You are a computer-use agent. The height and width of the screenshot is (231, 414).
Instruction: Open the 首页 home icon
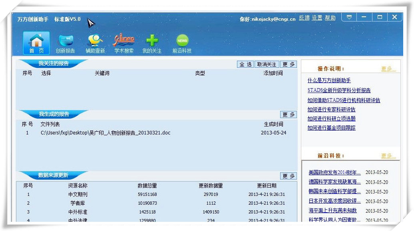[36, 43]
